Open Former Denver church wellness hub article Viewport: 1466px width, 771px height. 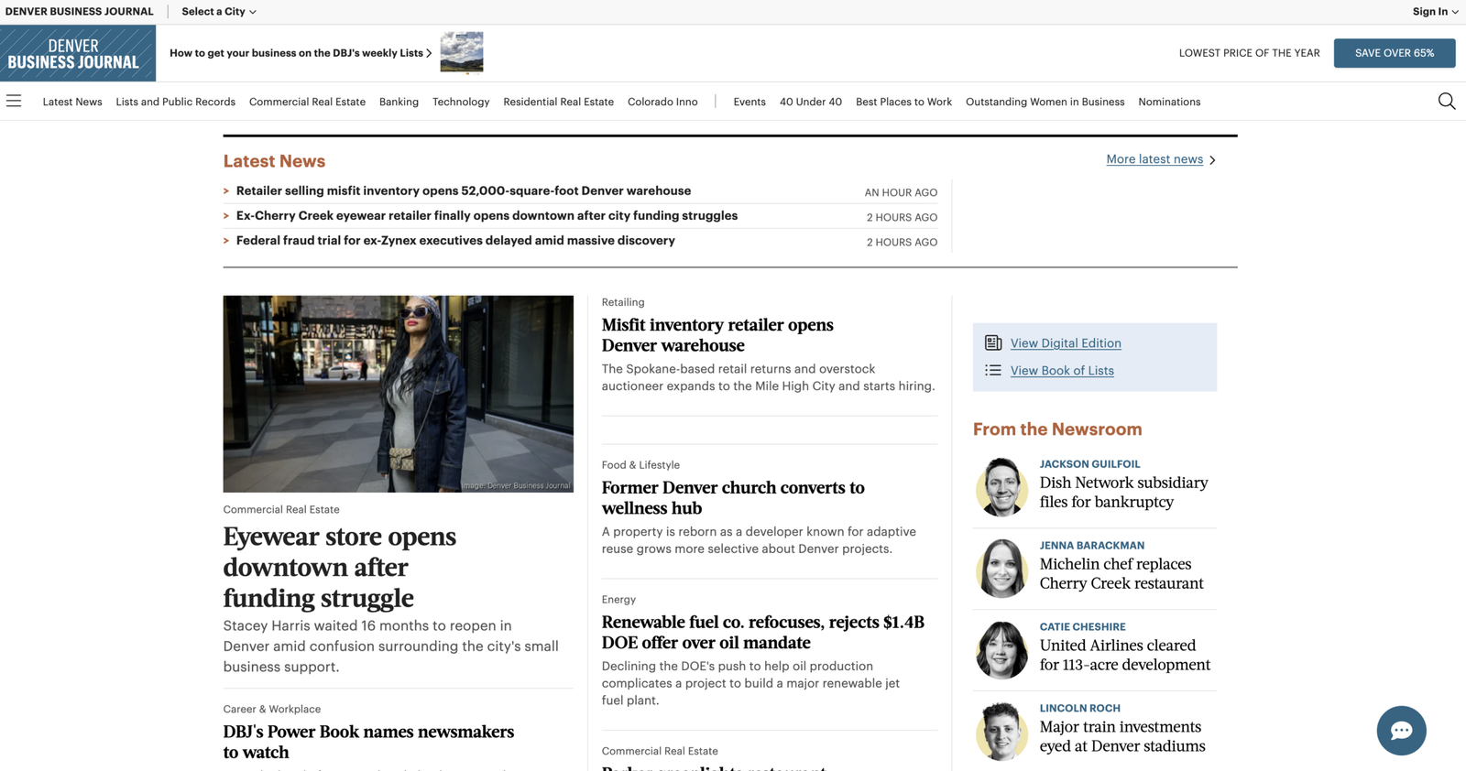click(733, 498)
